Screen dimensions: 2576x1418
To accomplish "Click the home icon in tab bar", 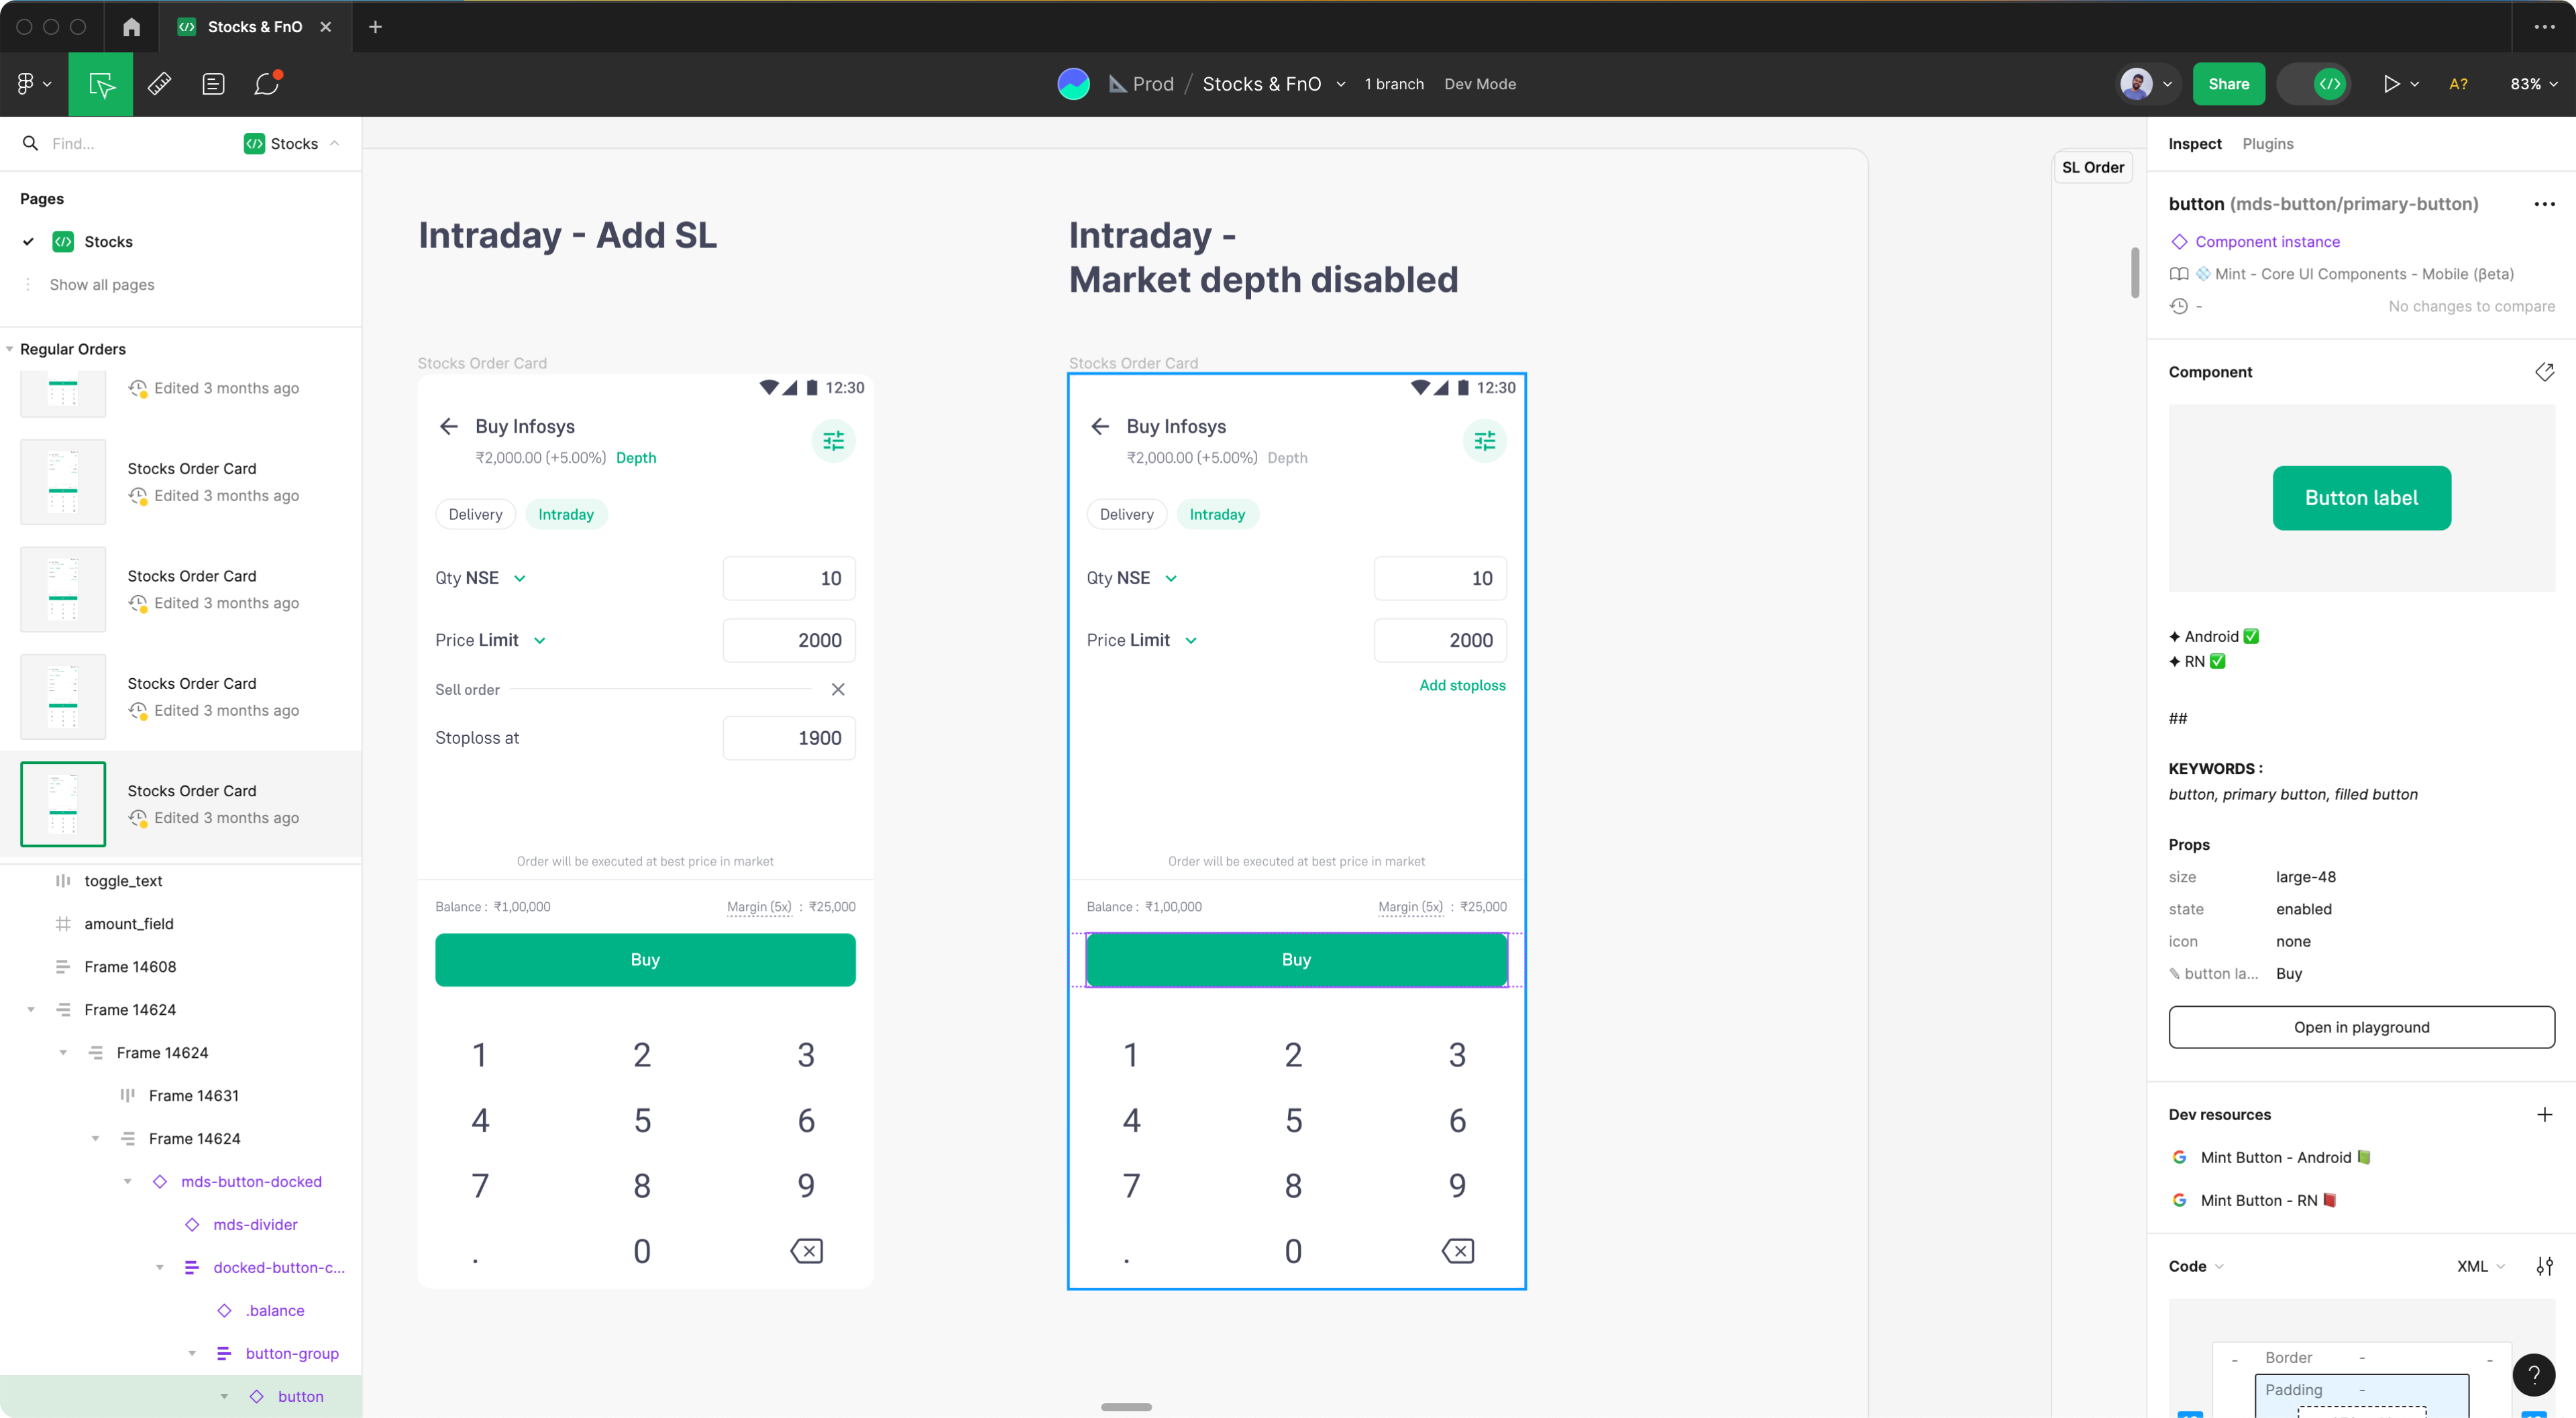I will pyautogui.click(x=131, y=27).
